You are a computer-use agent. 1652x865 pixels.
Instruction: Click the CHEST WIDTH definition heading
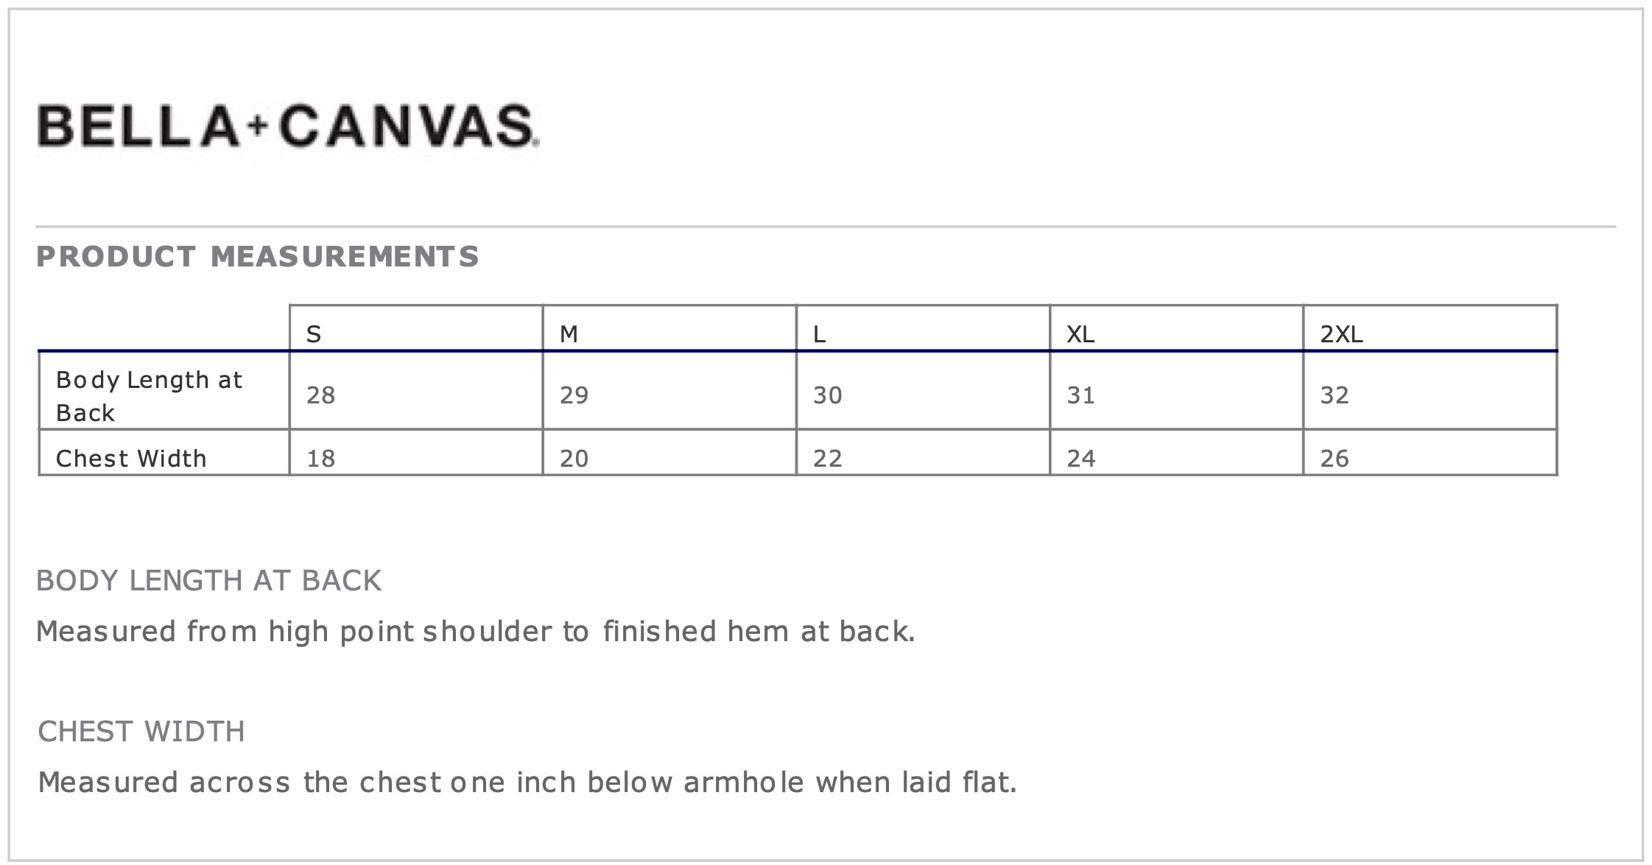coord(141,732)
